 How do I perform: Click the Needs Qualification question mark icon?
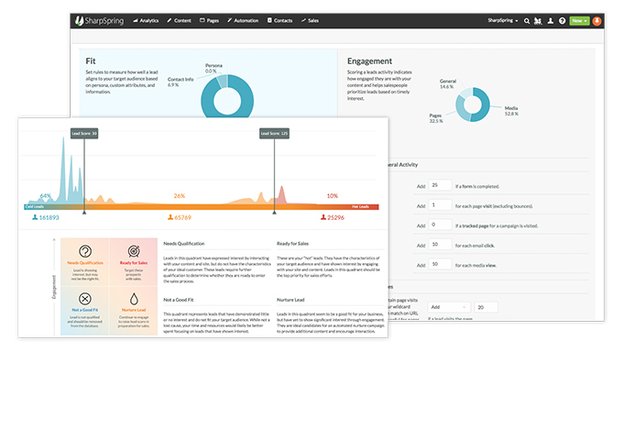(84, 253)
